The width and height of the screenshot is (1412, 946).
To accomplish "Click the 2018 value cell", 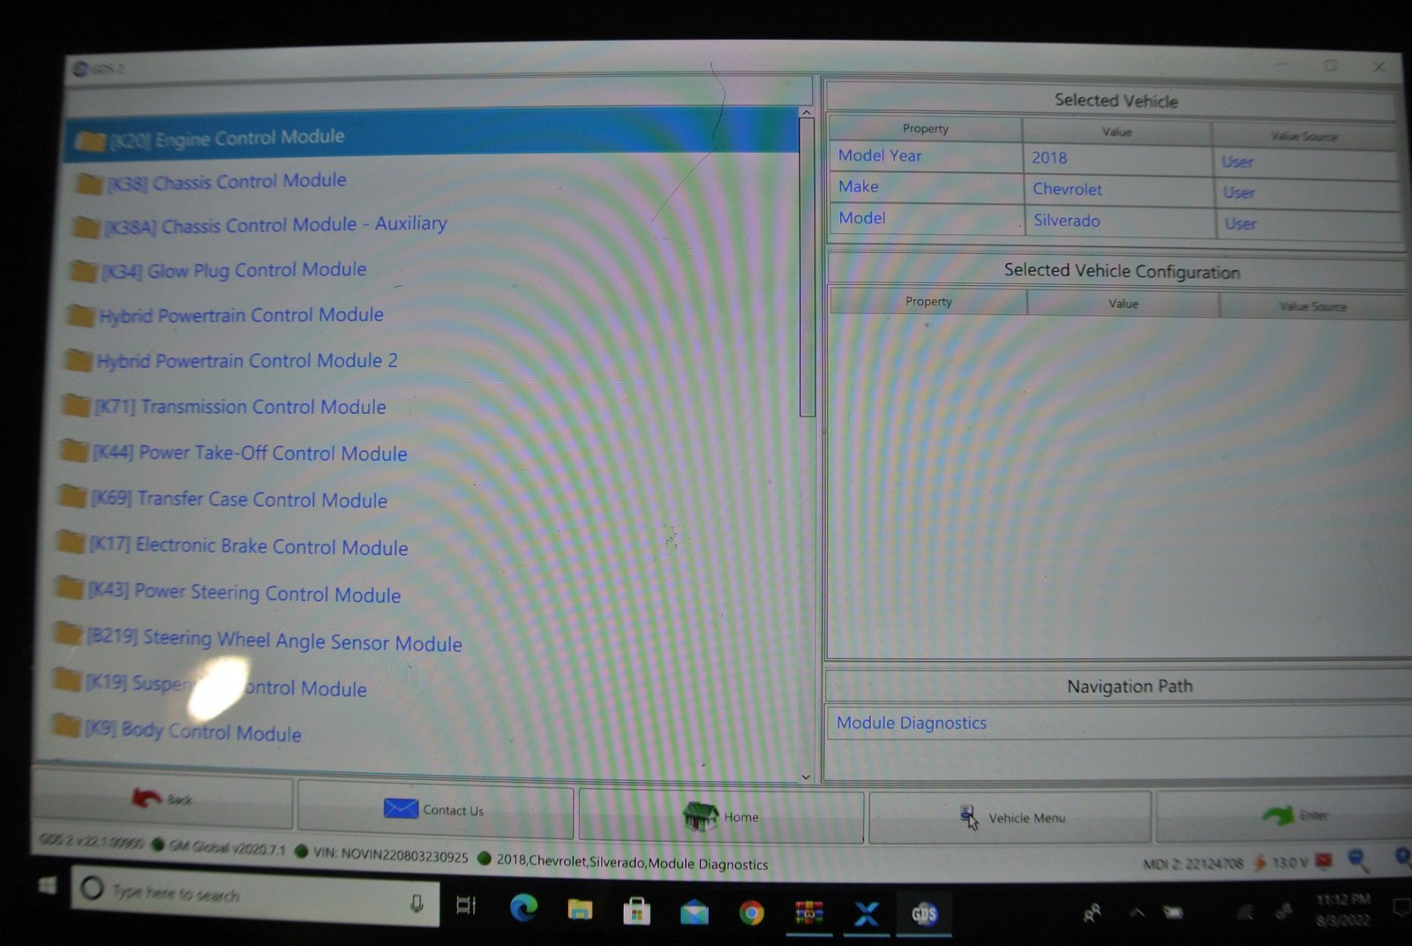I will 1117,159.
